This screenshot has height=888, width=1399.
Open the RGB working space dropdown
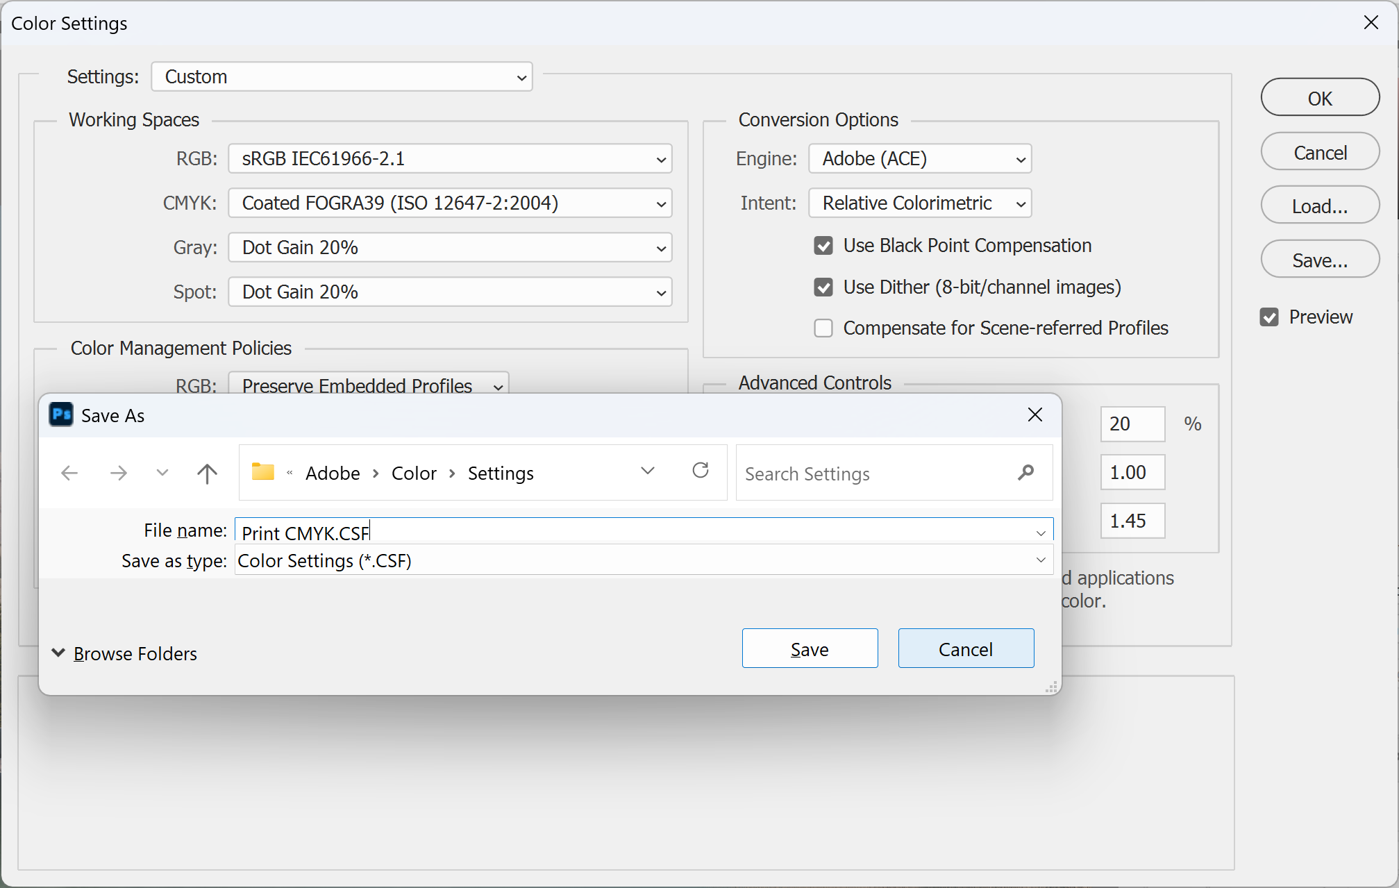450,159
